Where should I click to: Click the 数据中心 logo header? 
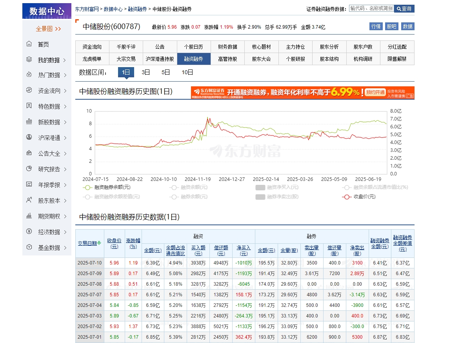coord(47,11)
